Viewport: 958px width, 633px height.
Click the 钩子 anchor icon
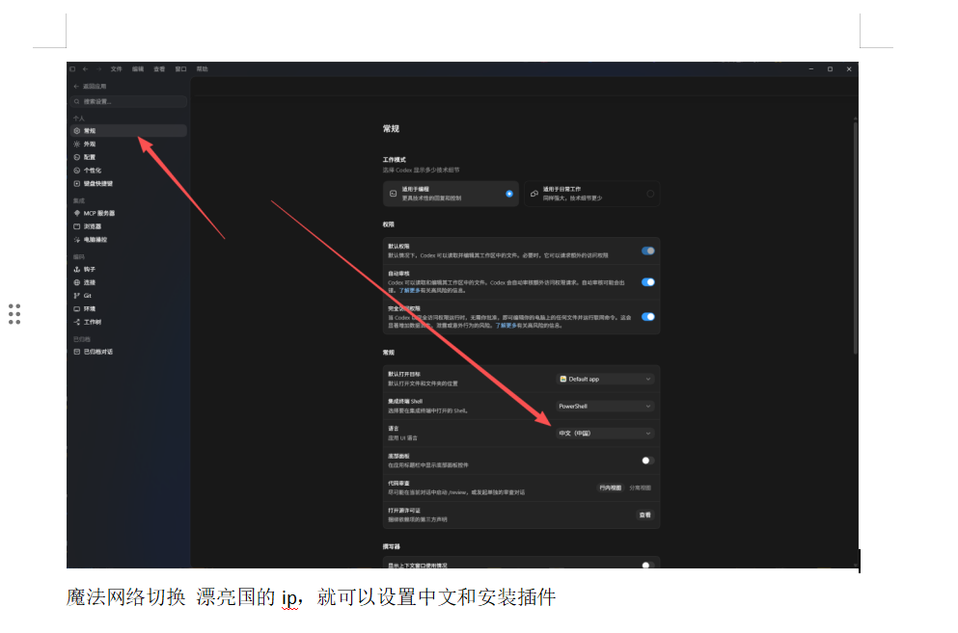point(77,269)
